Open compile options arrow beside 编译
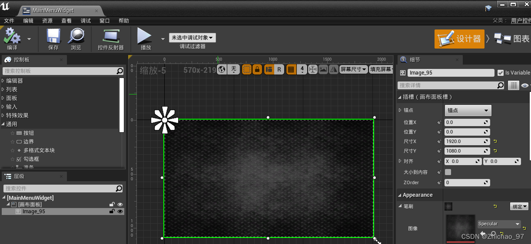This screenshot has height=244, width=531. pos(29,39)
